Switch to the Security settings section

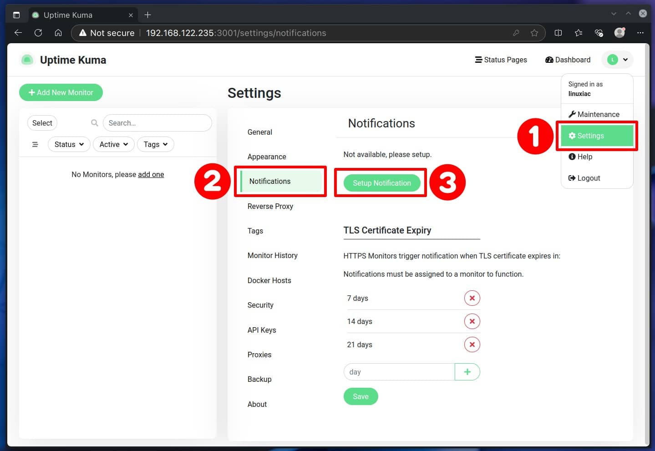260,305
